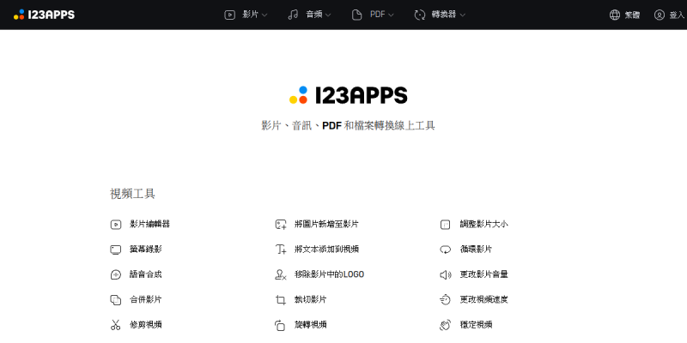The height and width of the screenshot is (343, 687).
Task: Open the 影片編輯器 video editor icon
Action: pyautogui.click(x=115, y=225)
